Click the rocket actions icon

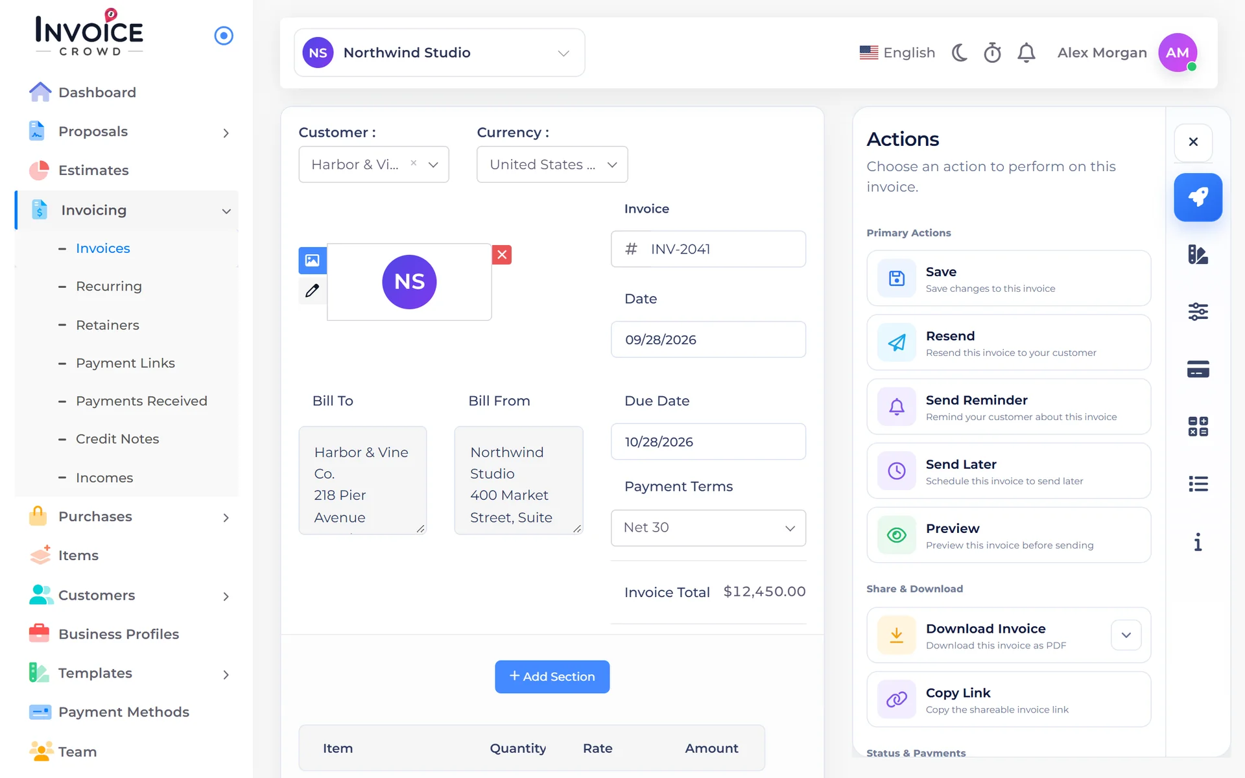tap(1198, 197)
